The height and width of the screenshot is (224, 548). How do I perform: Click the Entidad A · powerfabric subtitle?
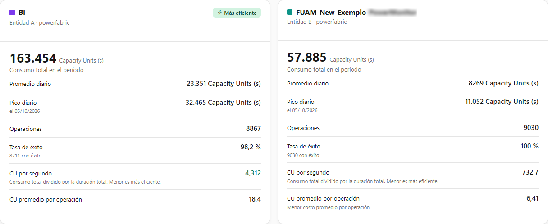(40, 23)
